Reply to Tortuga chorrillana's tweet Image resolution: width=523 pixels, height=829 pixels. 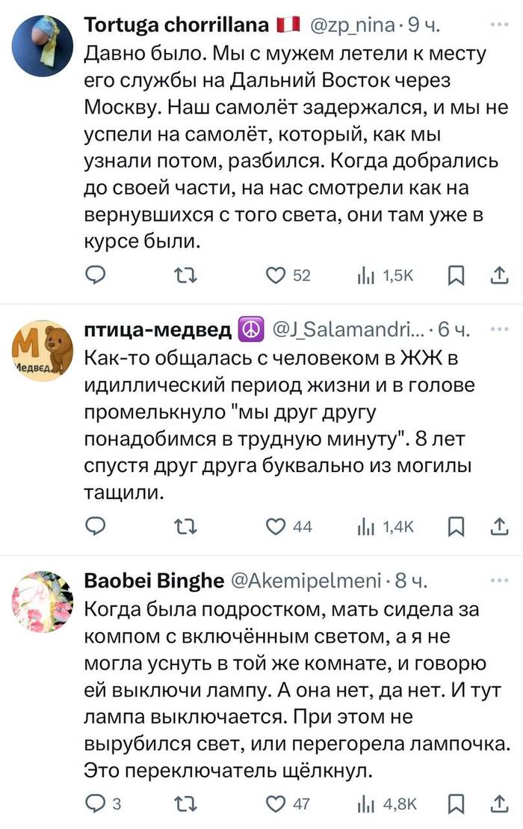(x=95, y=275)
